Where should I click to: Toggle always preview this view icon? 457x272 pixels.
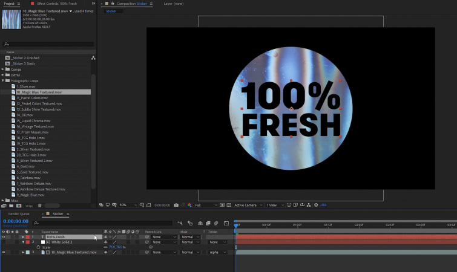coord(101,205)
